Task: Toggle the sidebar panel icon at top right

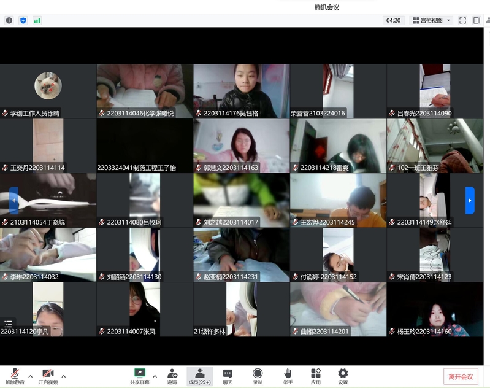Action: (x=477, y=20)
